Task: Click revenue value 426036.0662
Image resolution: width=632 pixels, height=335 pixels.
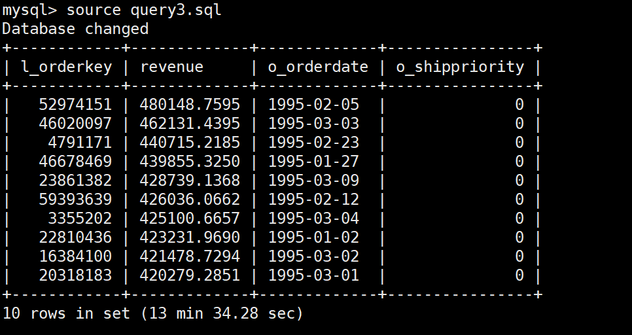Action: click(190, 200)
